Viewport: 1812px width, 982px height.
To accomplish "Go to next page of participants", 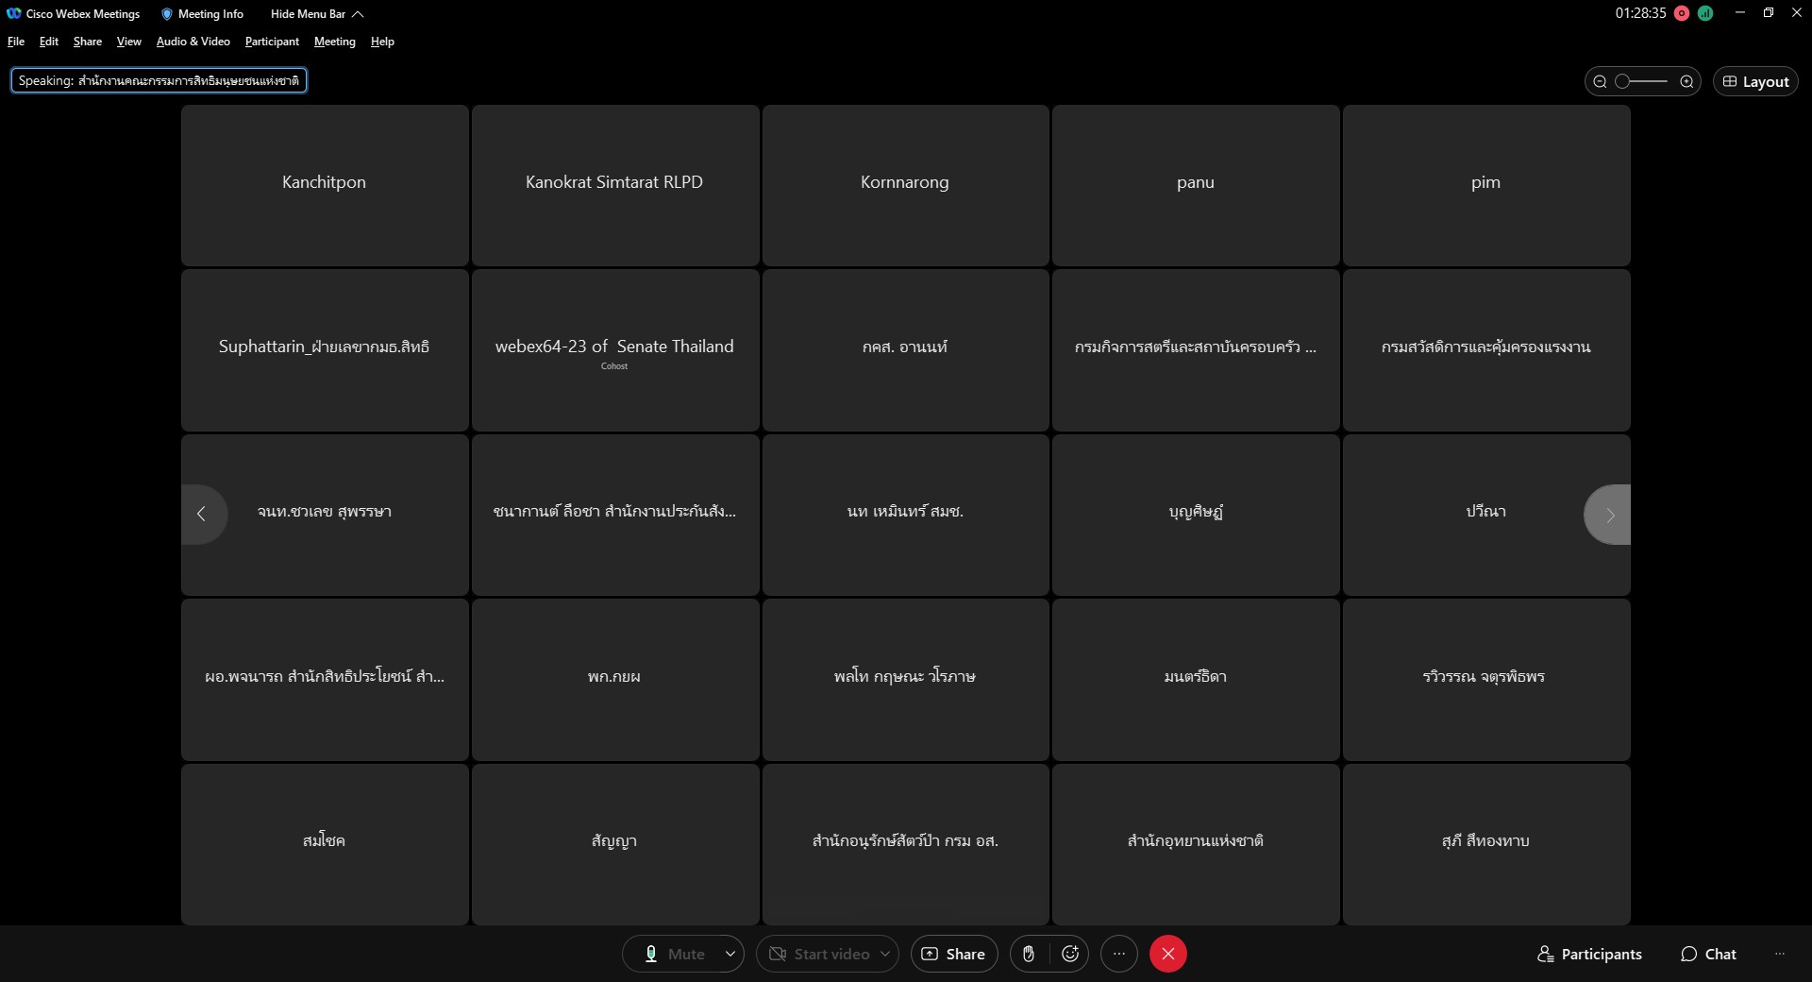I will click(1608, 515).
